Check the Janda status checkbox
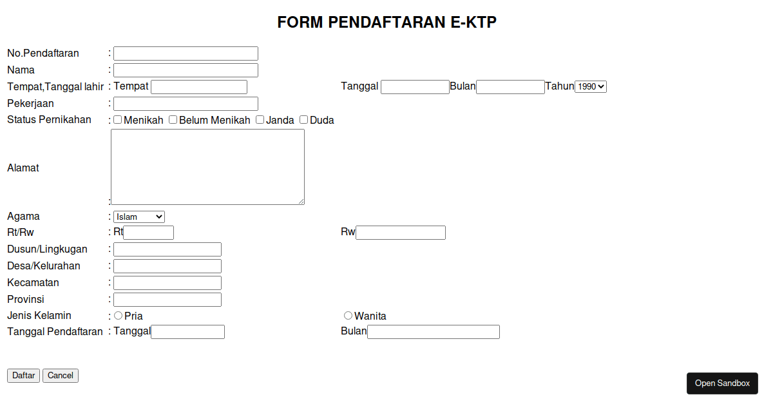 (260, 119)
